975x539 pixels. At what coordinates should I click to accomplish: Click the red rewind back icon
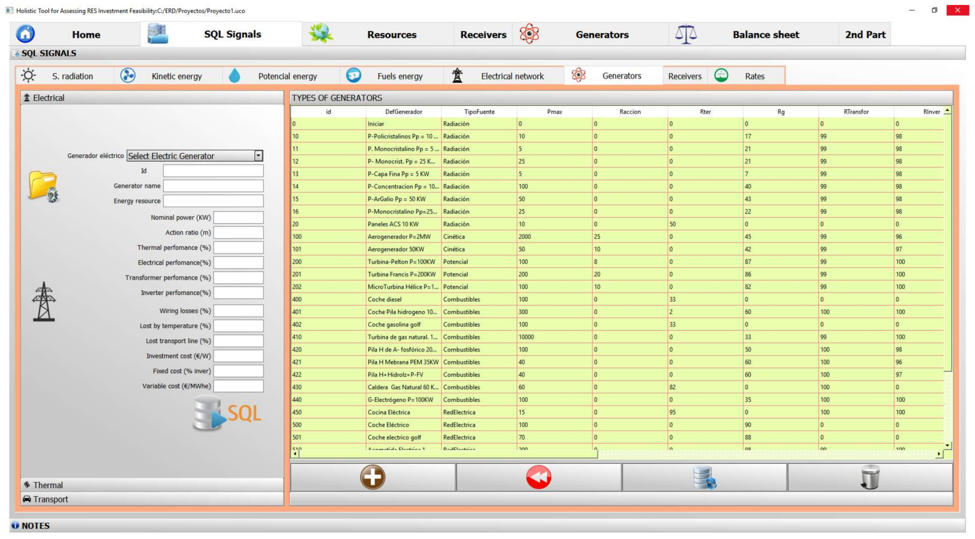(538, 477)
